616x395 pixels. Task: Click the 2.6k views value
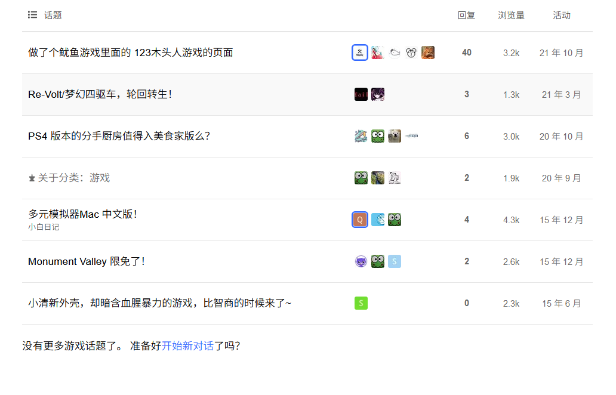(511, 262)
